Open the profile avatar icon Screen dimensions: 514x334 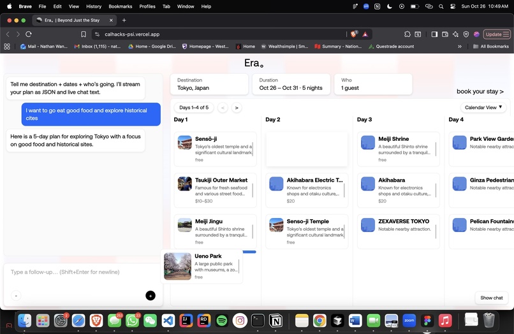click(476, 34)
